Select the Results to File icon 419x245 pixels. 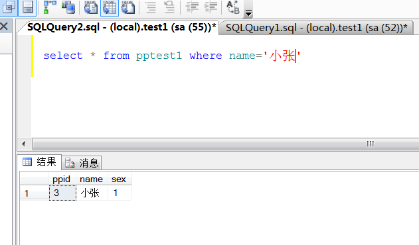(x=128, y=7)
